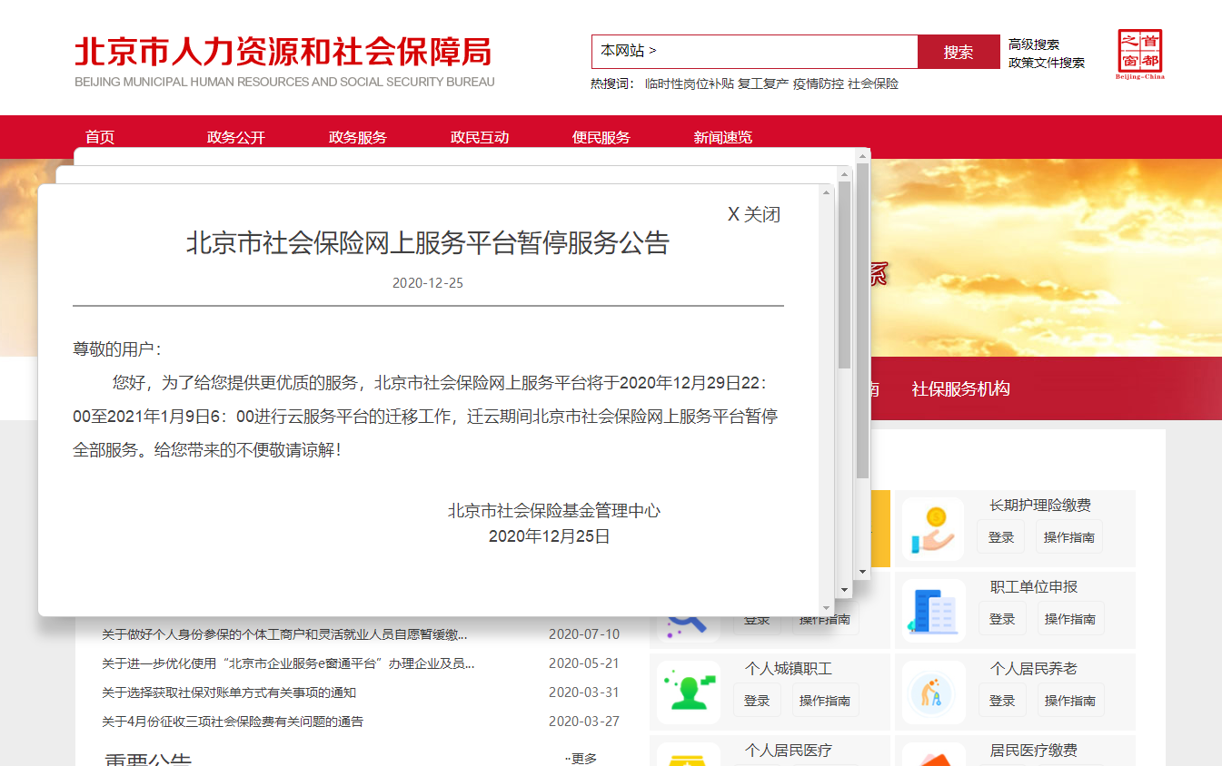Open the 政策文件搜索 link
The width and height of the screenshot is (1222, 766).
click(x=1047, y=63)
